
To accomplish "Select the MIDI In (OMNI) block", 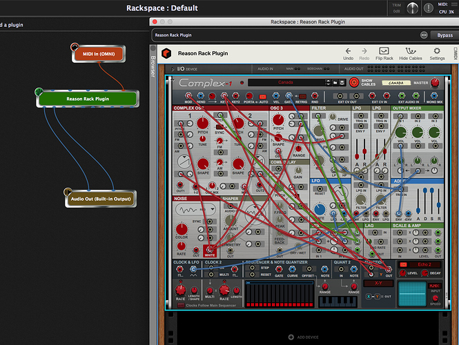I will click(x=99, y=54).
